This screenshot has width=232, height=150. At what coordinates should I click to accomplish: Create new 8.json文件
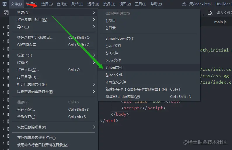coord(149,75)
